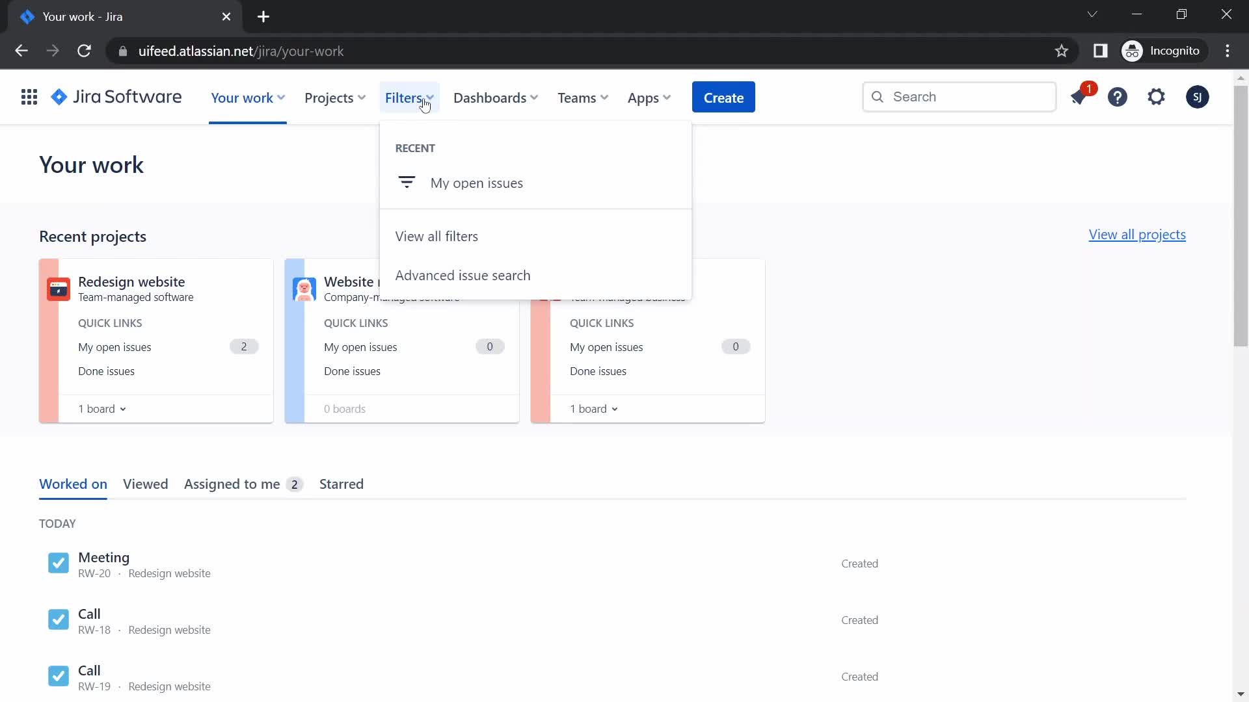Screen dimensions: 1249x702
Task: Open the help question mark icon
Action: [1118, 97]
